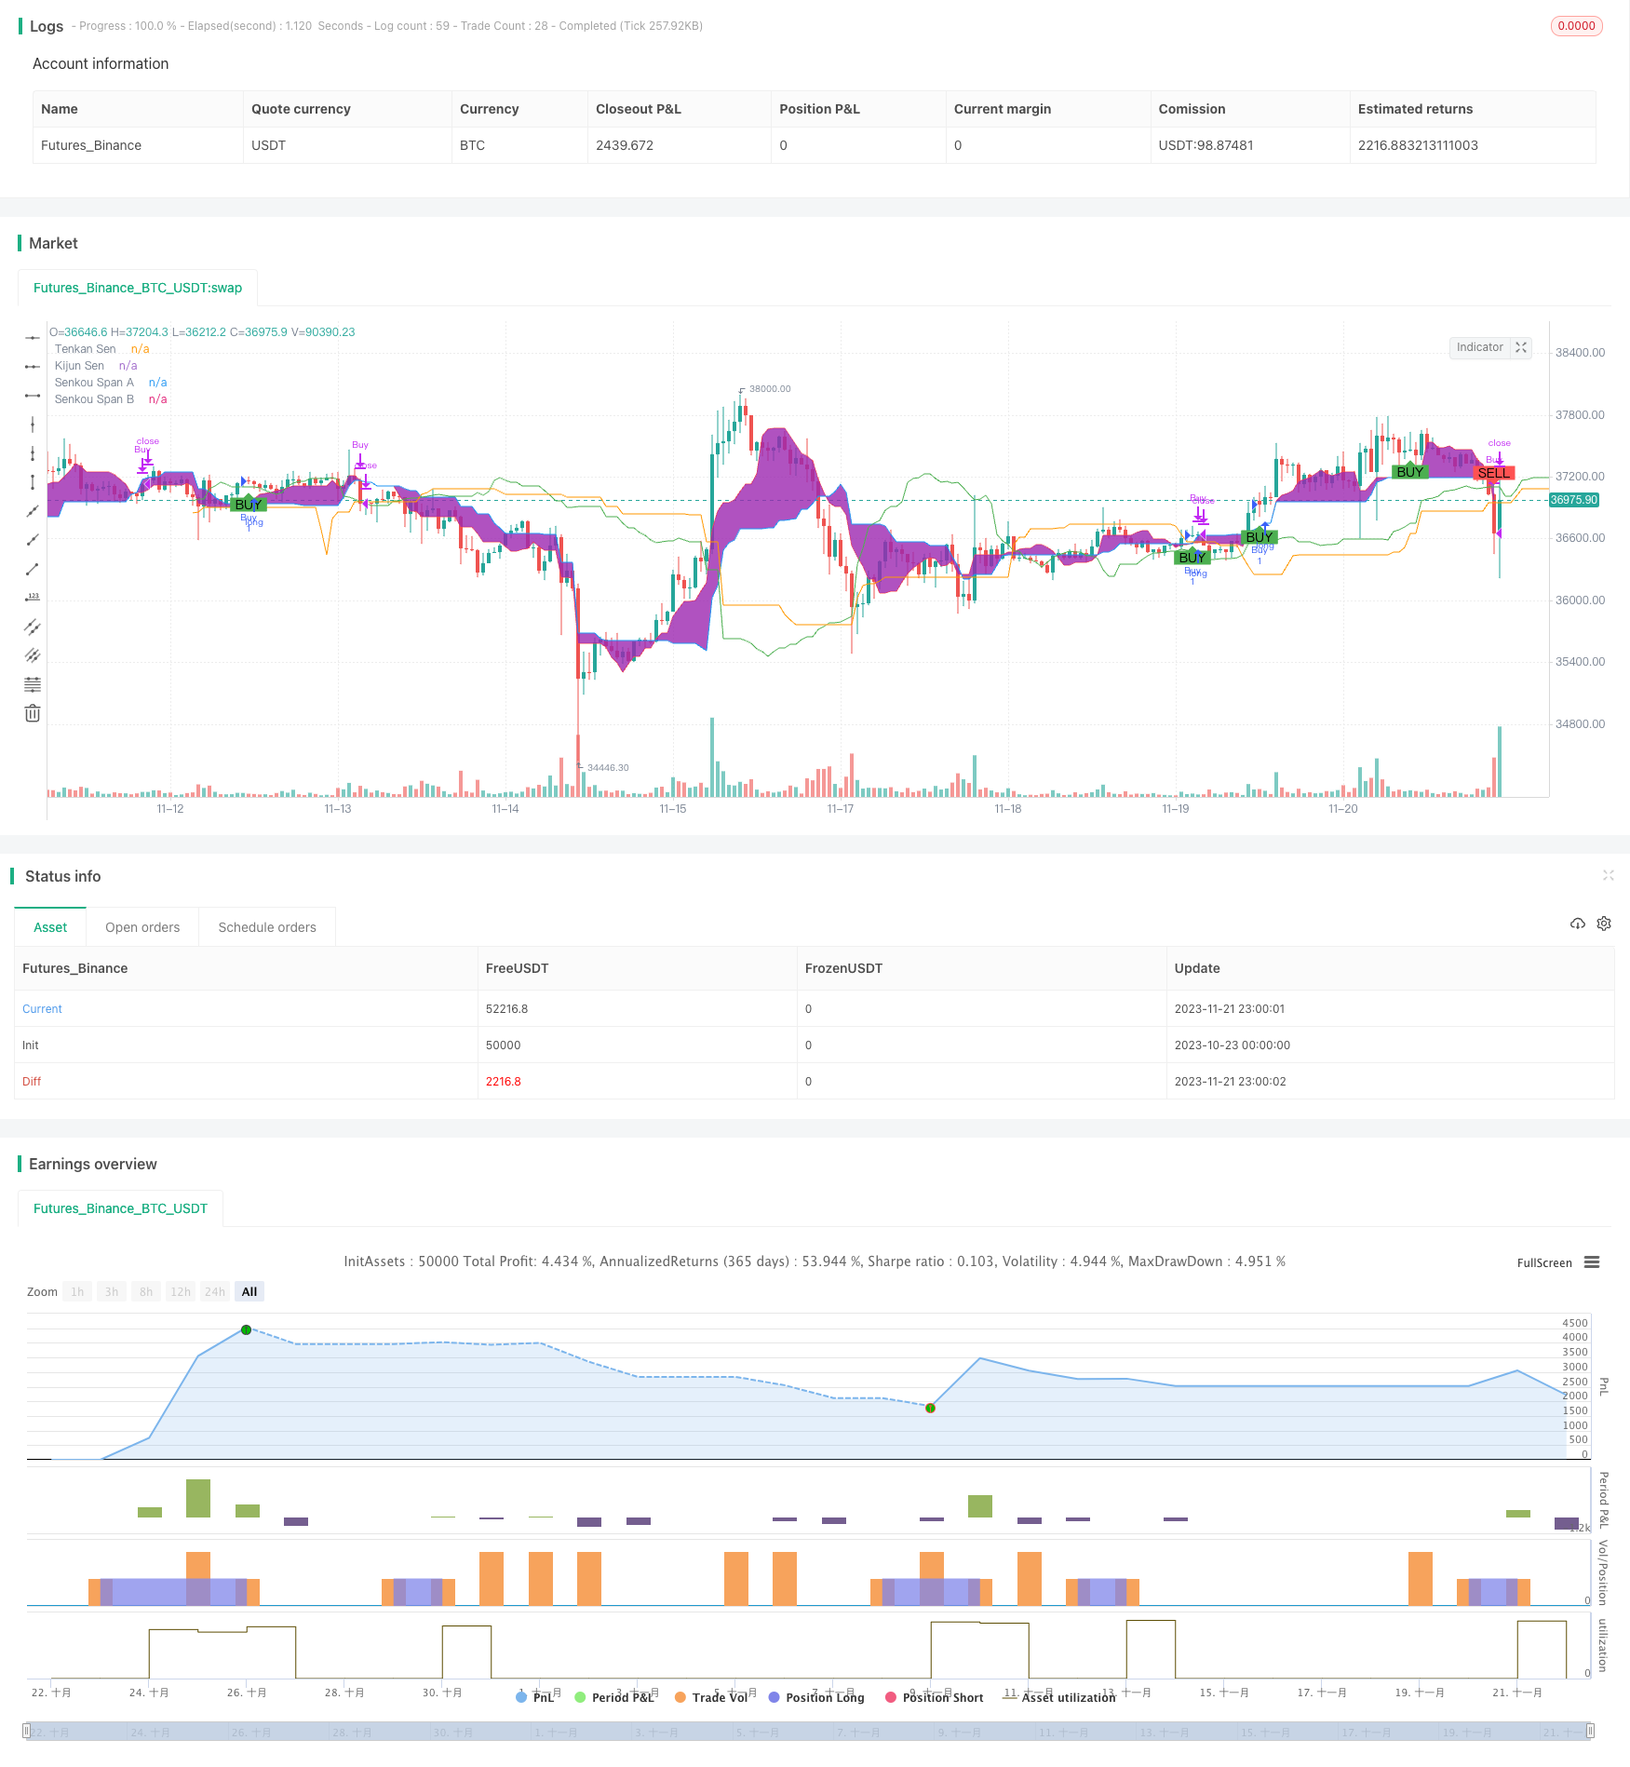Set earnings zoom to 12h
Viewport: 1630px width, 1767px height.
(x=181, y=1292)
